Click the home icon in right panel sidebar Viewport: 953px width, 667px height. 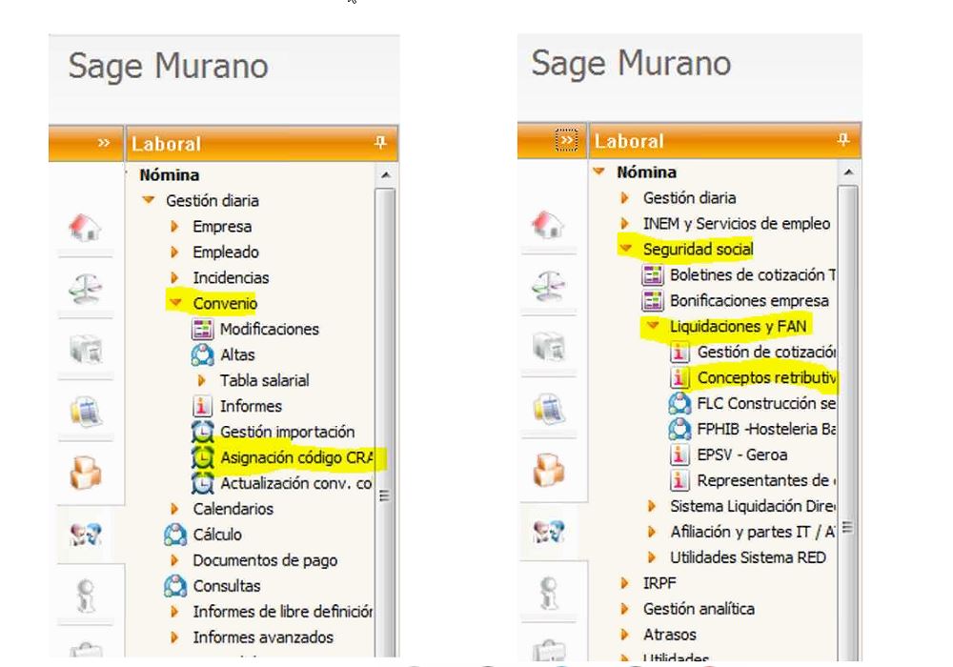pos(548,225)
